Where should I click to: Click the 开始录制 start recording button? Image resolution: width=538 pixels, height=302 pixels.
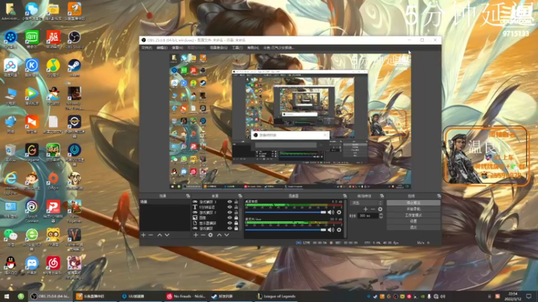click(x=414, y=209)
